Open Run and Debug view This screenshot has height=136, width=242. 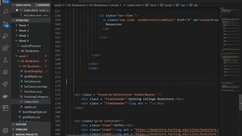tap(6, 36)
